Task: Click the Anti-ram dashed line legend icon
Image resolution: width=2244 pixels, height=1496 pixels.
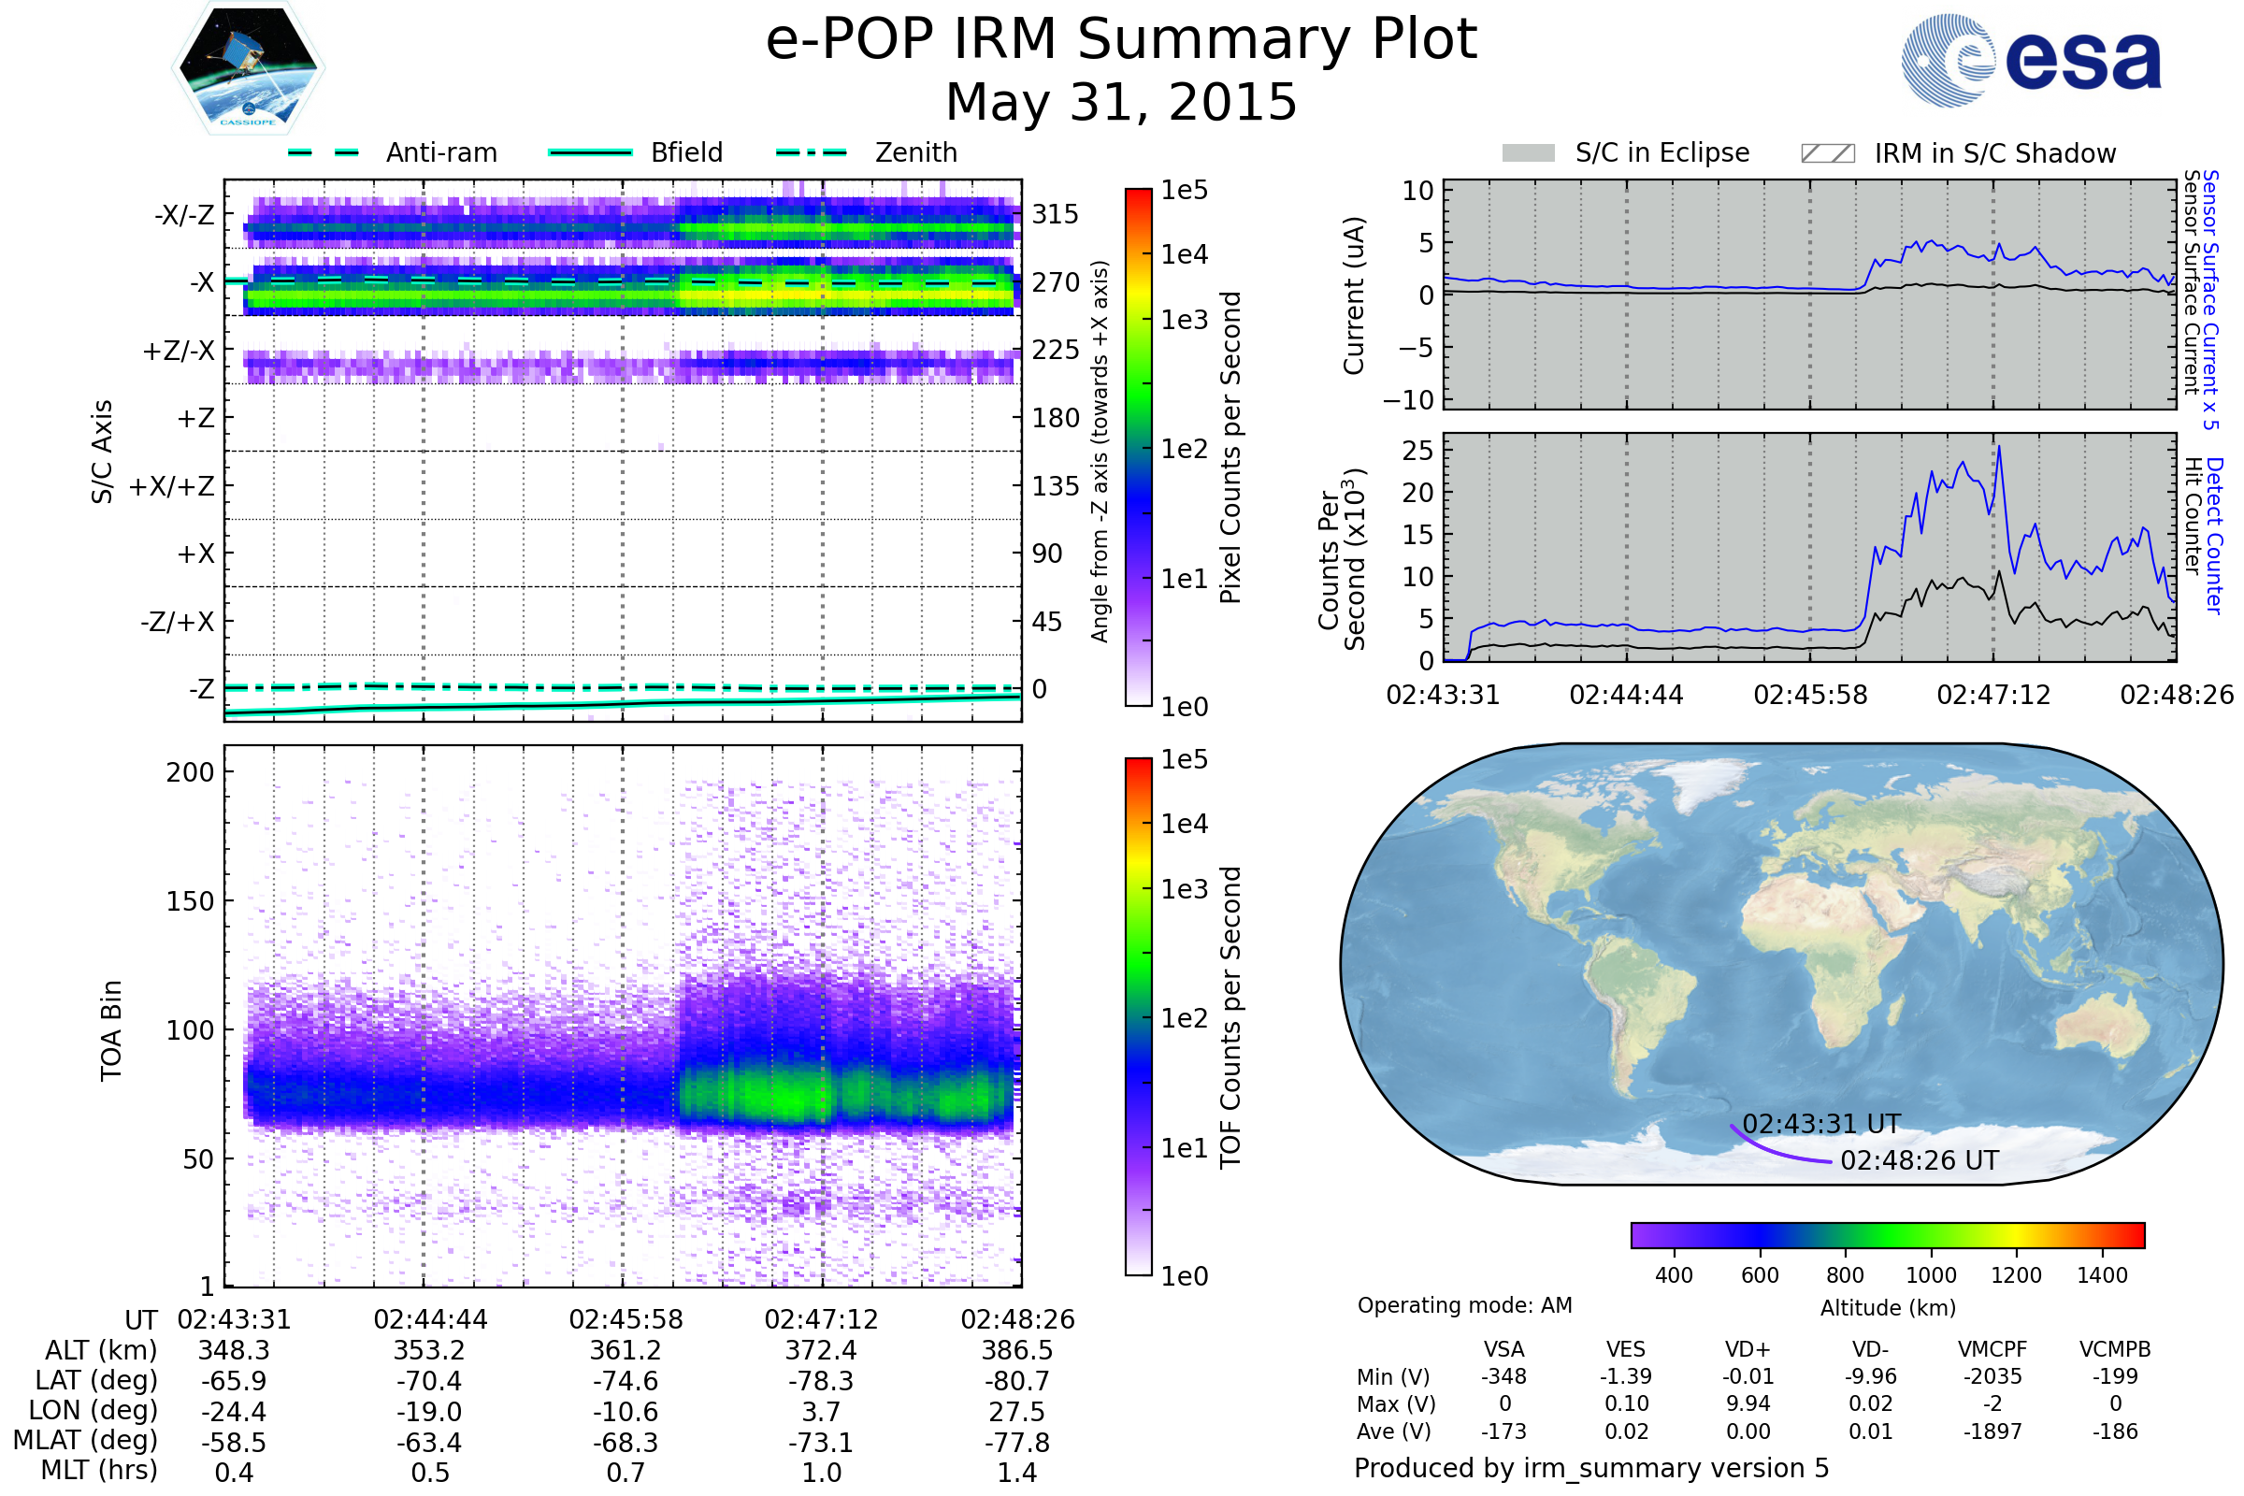Action: [324, 152]
